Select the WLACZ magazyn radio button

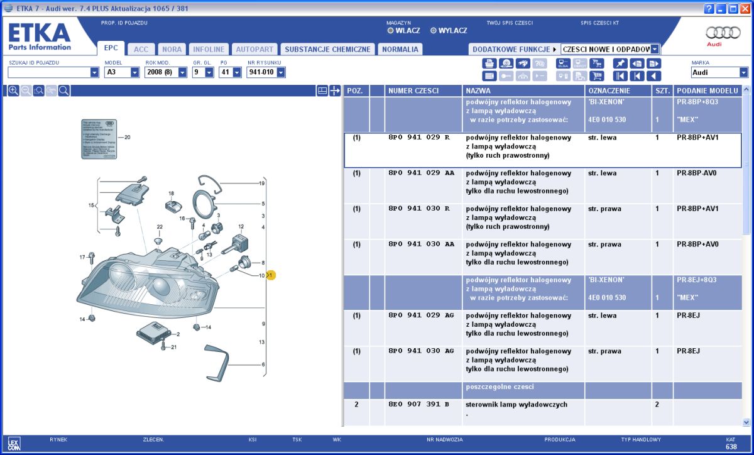(391, 30)
